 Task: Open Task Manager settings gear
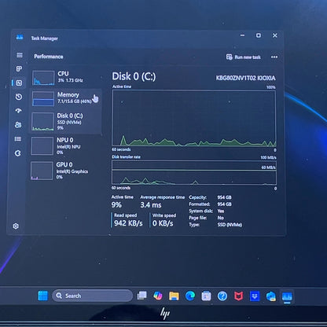[x=16, y=226]
